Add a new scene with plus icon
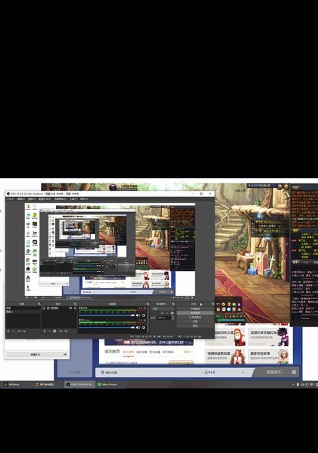 [8, 331]
